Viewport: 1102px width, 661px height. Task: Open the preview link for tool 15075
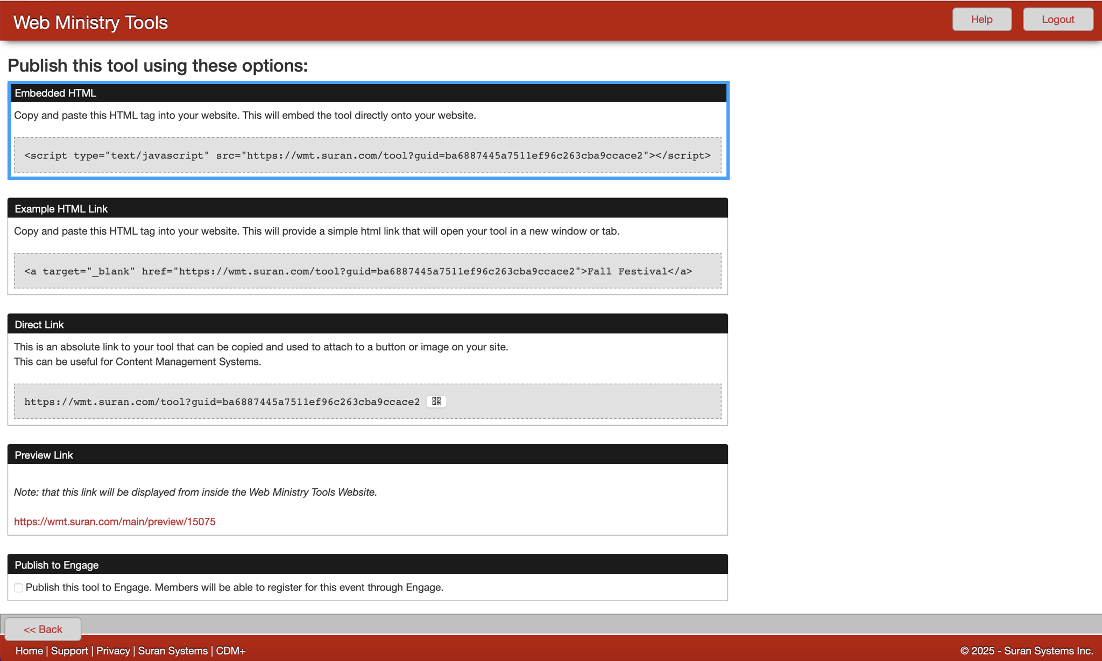pos(115,521)
